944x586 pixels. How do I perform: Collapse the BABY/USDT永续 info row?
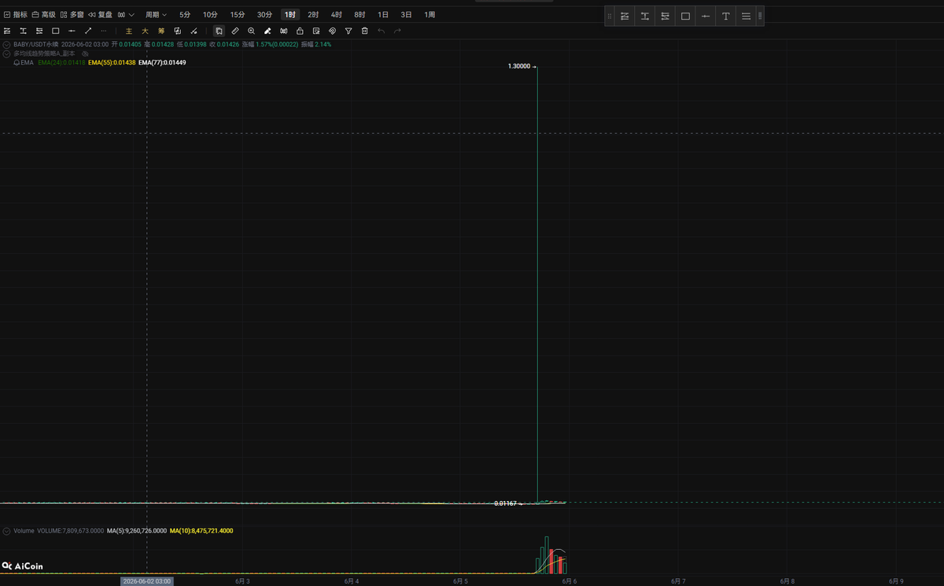(x=6, y=45)
